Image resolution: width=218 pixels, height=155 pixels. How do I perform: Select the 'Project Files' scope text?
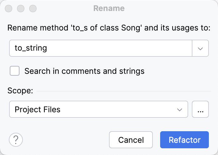(37, 109)
